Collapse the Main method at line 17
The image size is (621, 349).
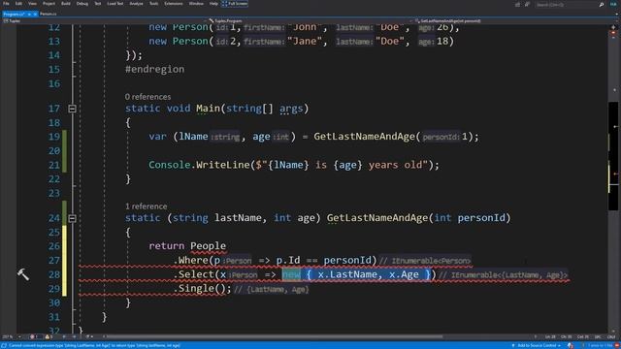72,109
